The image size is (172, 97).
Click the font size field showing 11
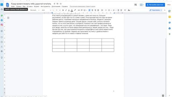(x=57, y=10)
